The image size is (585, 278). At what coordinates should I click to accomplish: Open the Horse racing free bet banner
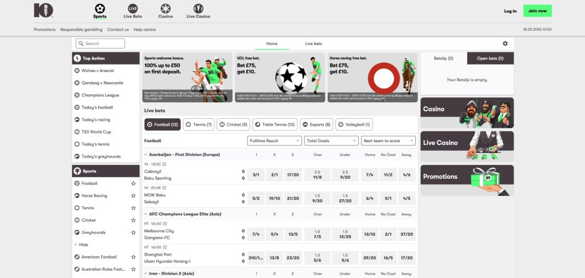click(x=372, y=78)
